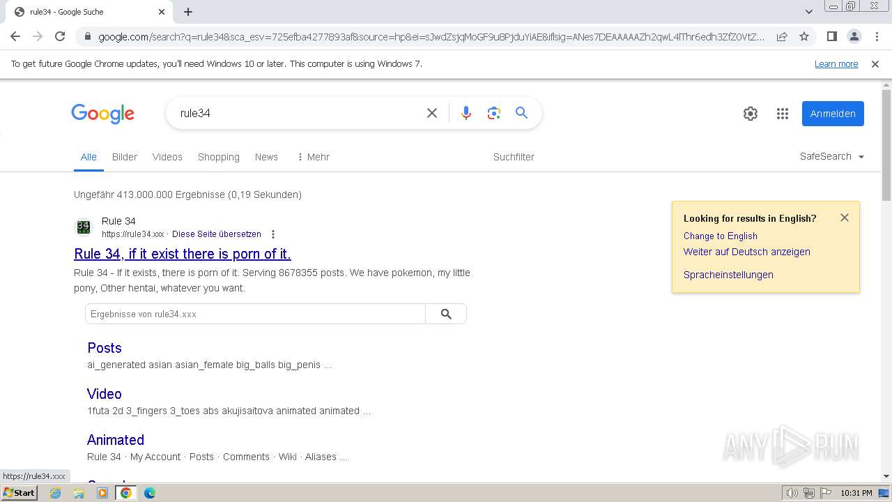Close the Looking for results in English box
The image size is (892, 502).
(x=845, y=218)
